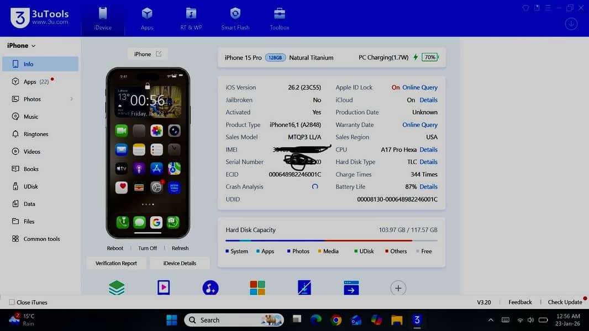This screenshot has height=331, width=589.
Task: Run Crash Analysis with the circular refresh icon
Action: [315, 187]
